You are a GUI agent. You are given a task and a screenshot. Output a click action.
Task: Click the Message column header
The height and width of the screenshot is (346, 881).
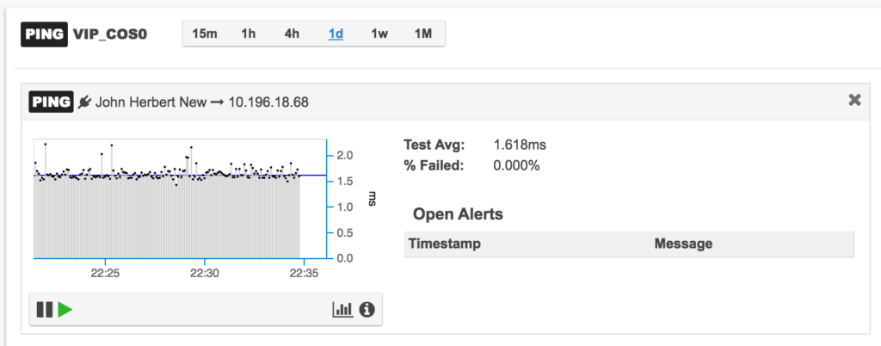(x=683, y=244)
